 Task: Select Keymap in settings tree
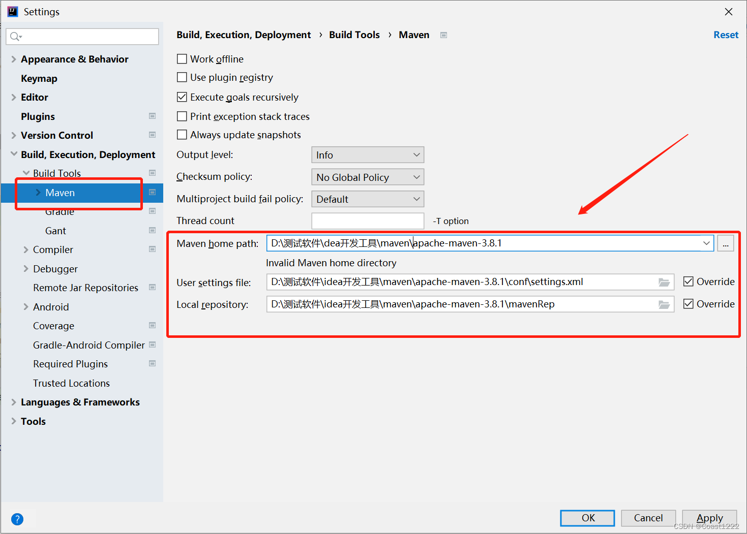(39, 79)
